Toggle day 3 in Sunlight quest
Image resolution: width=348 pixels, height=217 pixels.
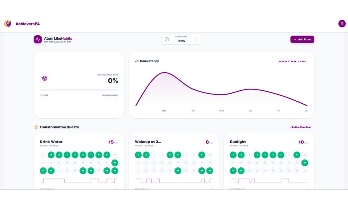point(249,155)
